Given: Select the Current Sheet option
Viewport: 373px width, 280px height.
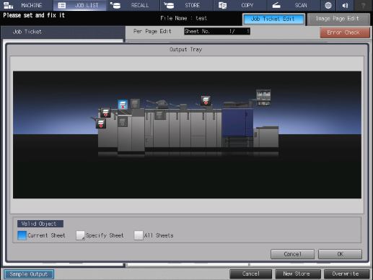Looking at the screenshot, I should click(41, 235).
